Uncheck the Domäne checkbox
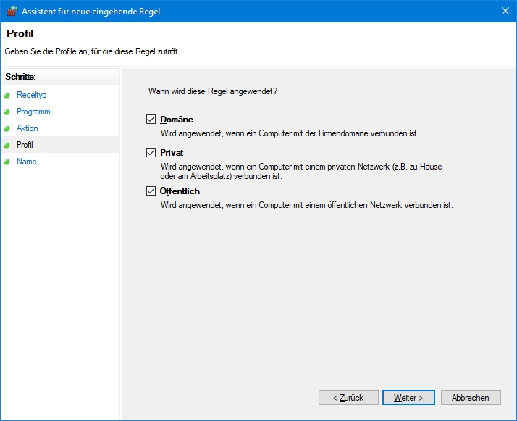 (x=151, y=119)
